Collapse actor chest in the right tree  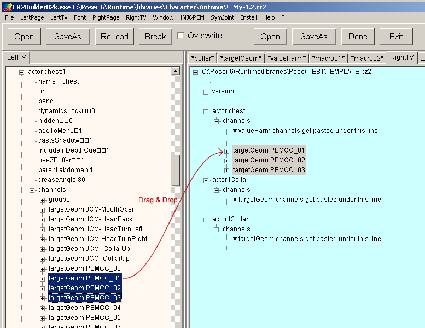pos(206,112)
